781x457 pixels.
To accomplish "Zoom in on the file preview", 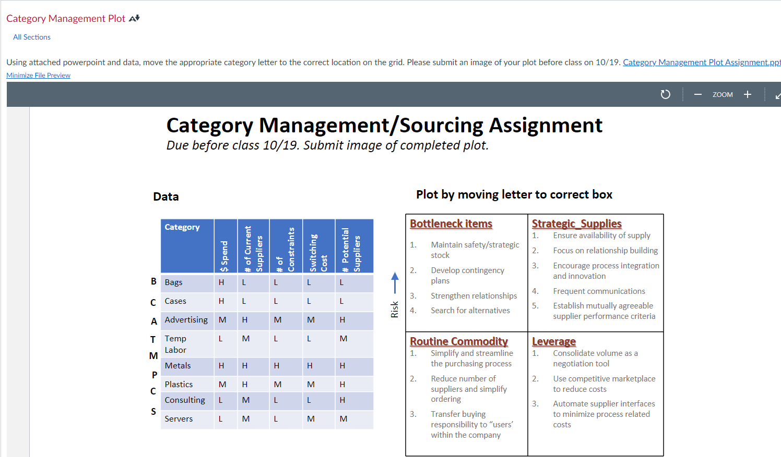I will point(748,94).
